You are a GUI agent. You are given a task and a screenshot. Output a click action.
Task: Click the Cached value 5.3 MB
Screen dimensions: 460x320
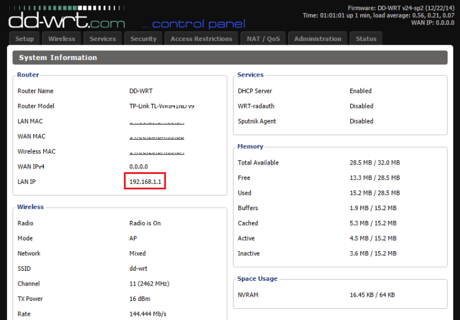pyautogui.click(x=373, y=223)
